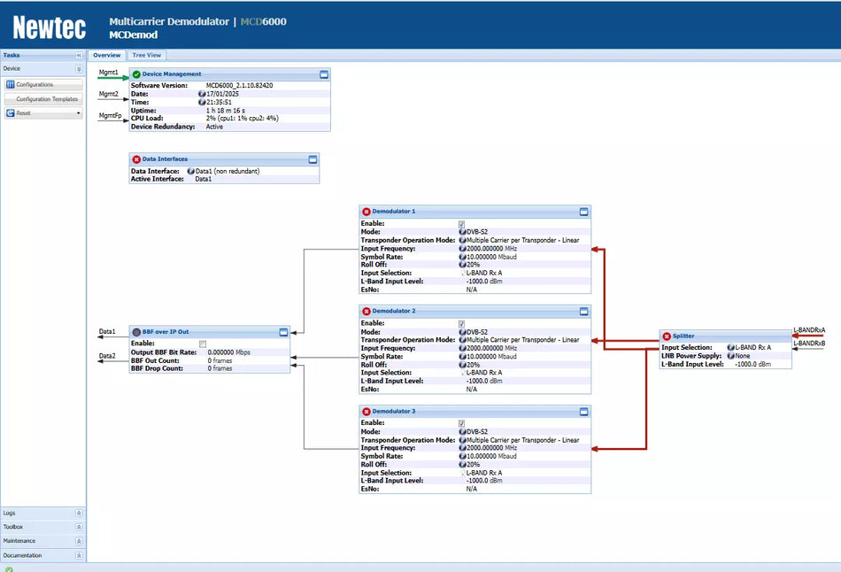Viewport: 841px width, 572px height.
Task: Minimize the BBF over IP Out panel
Action: tap(284, 332)
